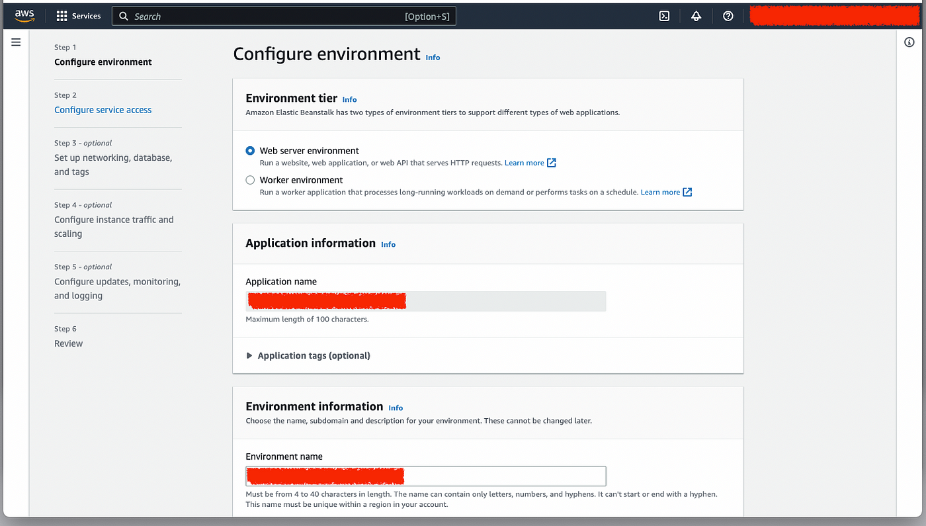Viewport: 926px width, 526px height.
Task: Open Info link for Application information
Action: click(388, 244)
